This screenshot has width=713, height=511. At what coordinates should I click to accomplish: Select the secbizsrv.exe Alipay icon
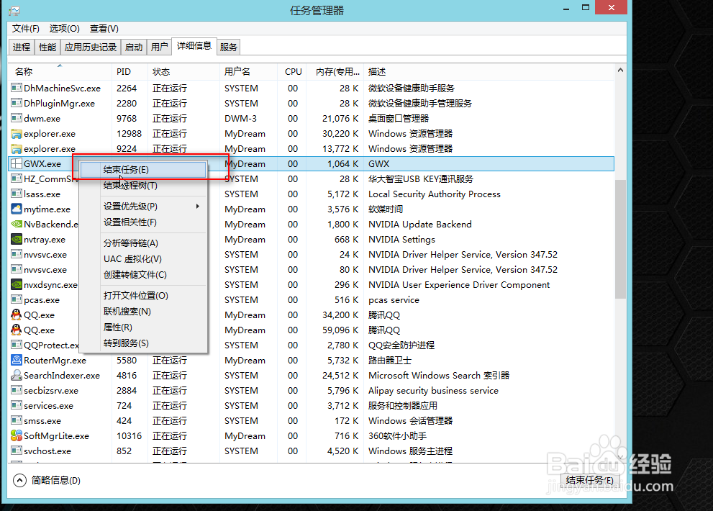click(16, 390)
